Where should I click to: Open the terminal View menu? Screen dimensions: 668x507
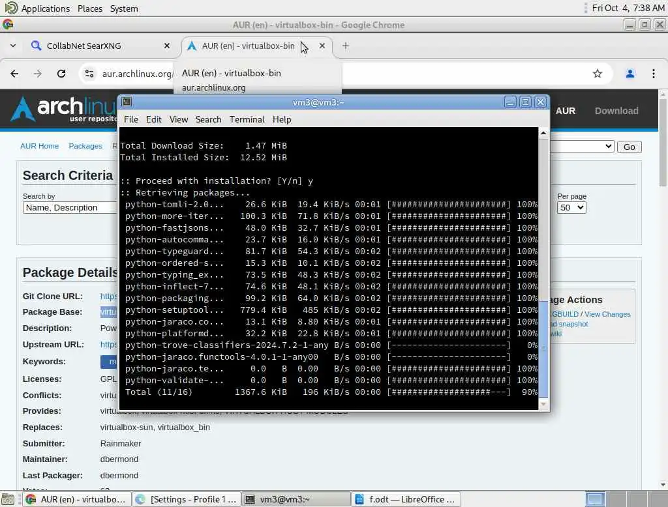click(179, 120)
